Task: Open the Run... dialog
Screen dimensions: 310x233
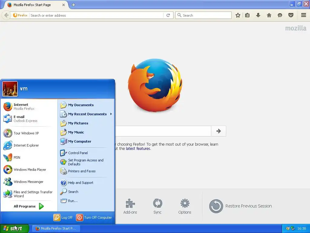Action: click(x=86, y=201)
